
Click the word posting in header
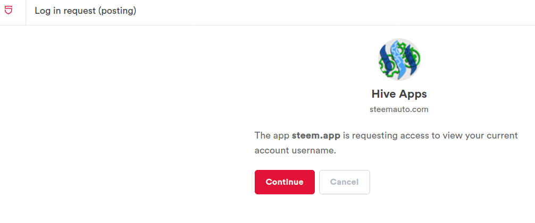pyautogui.click(x=117, y=11)
